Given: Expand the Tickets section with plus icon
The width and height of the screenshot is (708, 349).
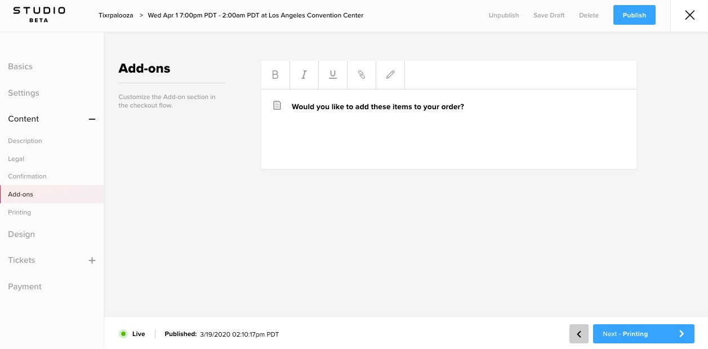Looking at the screenshot, I should point(92,261).
